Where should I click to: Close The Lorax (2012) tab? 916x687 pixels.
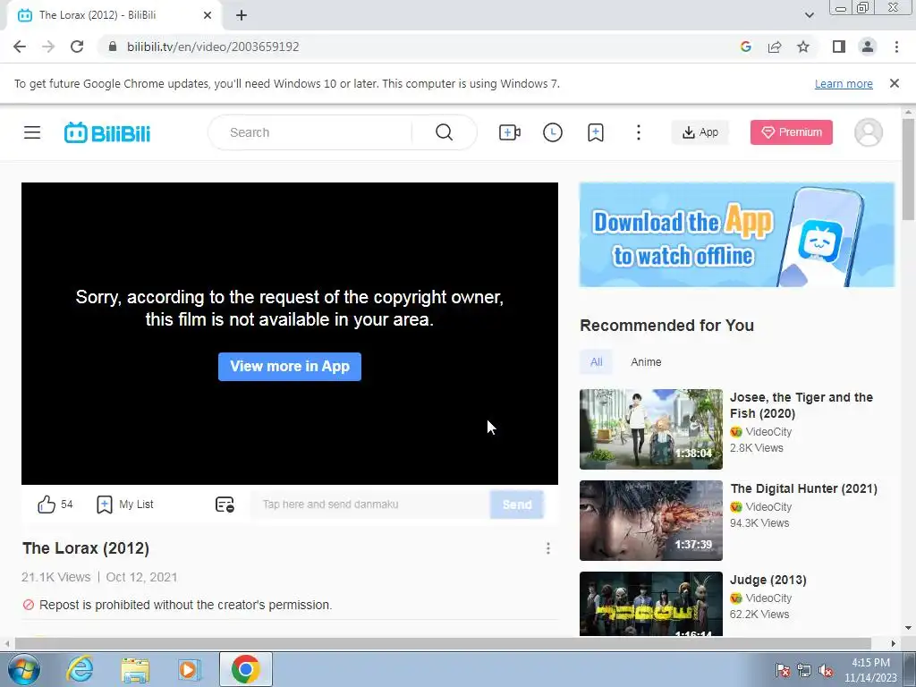[x=208, y=15]
